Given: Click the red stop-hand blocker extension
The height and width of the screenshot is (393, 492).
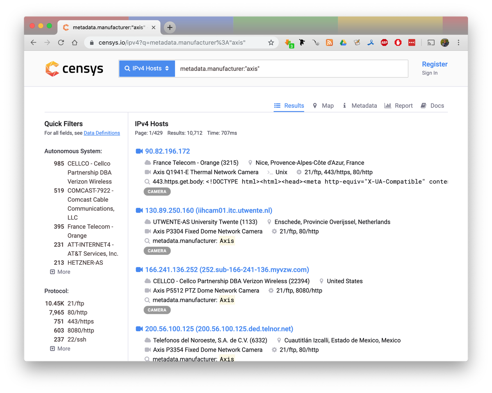Looking at the screenshot, I should 398,42.
